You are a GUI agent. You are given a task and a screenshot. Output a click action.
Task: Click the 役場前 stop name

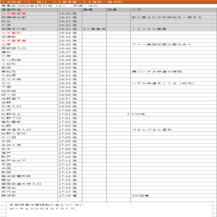point(8,37)
